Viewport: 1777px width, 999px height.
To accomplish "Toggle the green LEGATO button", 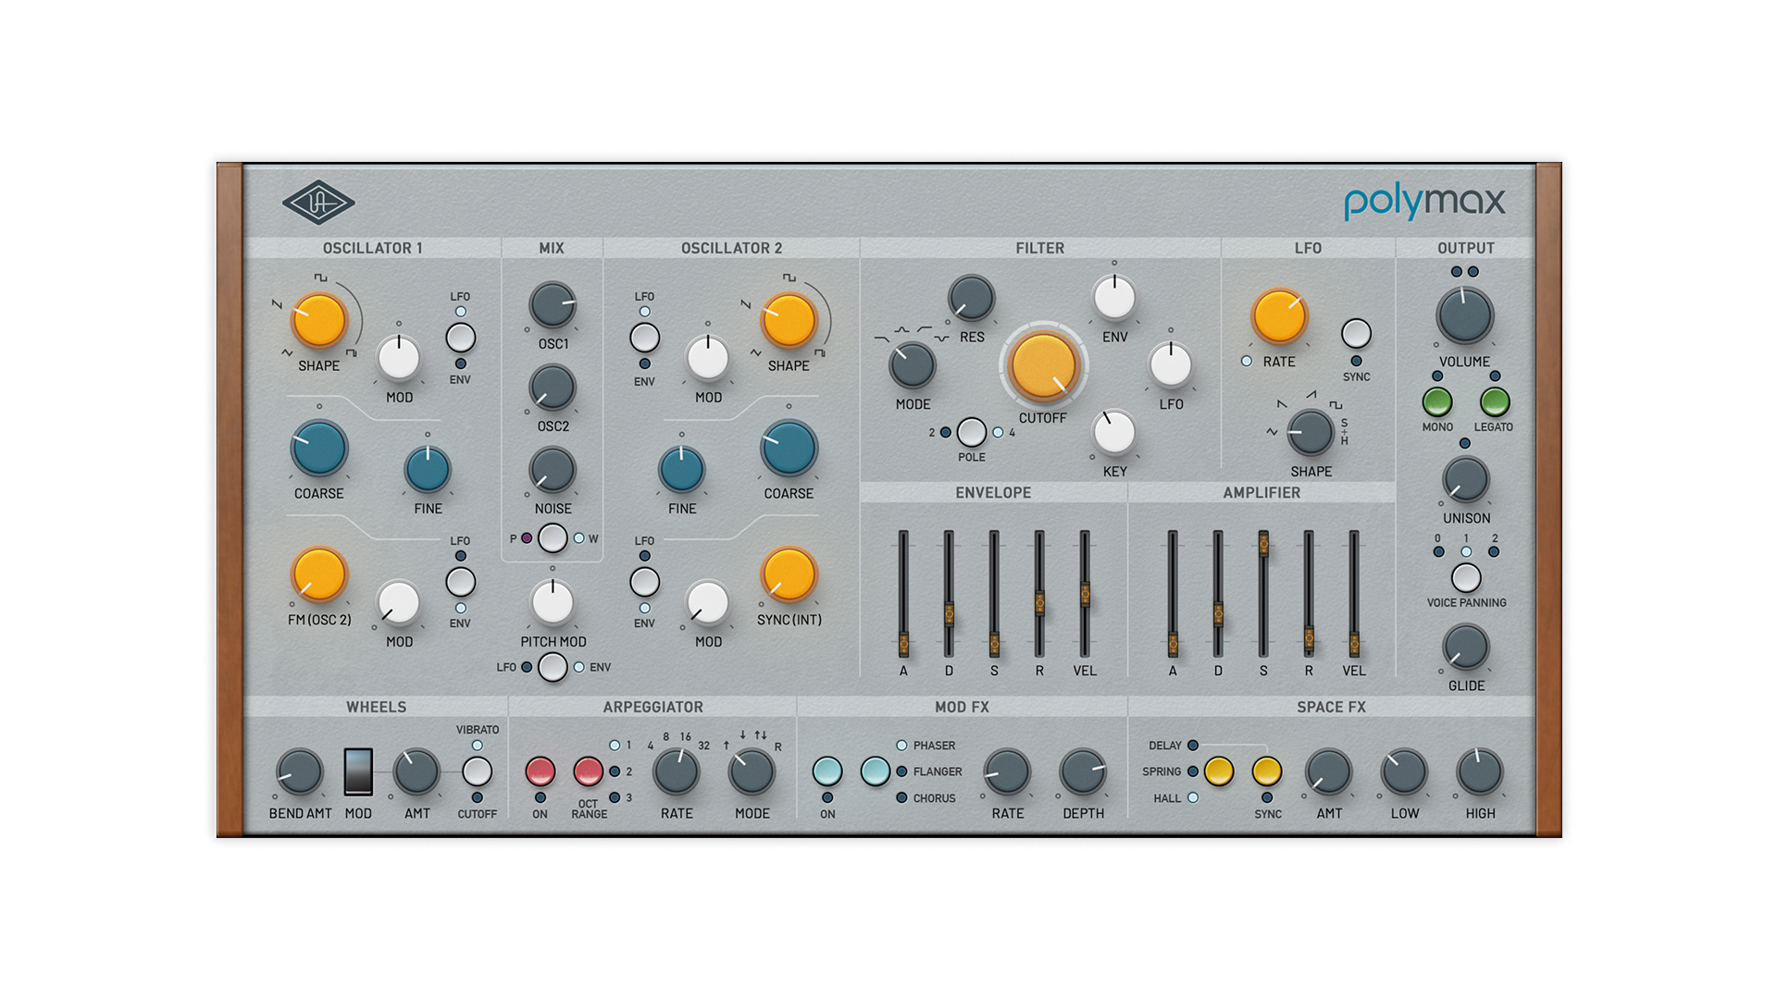I will (x=1494, y=401).
